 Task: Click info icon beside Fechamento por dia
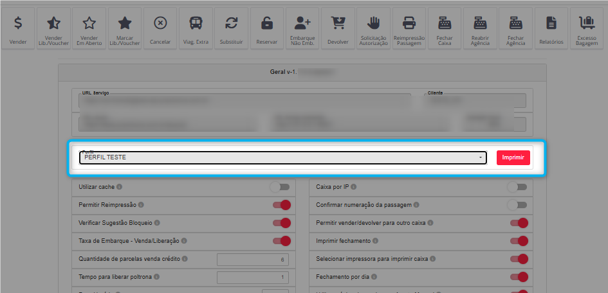[374, 277]
